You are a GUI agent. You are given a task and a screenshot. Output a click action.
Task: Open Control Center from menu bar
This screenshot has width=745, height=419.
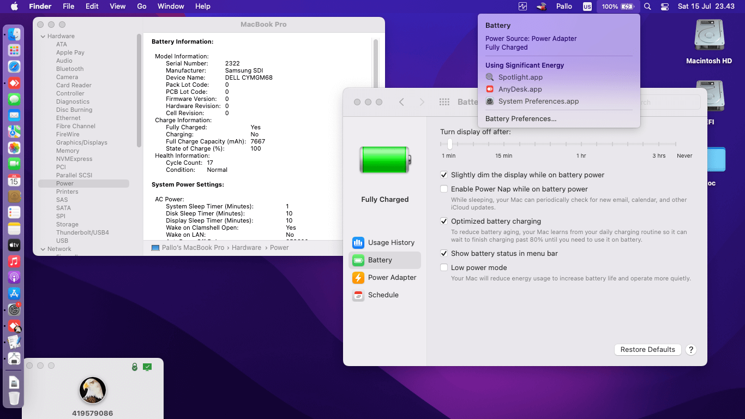click(x=664, y=7)
